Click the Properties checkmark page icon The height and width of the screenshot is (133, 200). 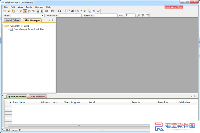coord(90,11)
